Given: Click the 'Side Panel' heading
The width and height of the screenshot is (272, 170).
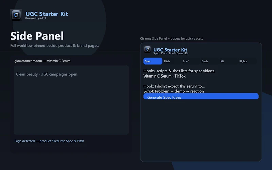Looking at the screenshot, I should pyautogui.click(x=37, y=36).
